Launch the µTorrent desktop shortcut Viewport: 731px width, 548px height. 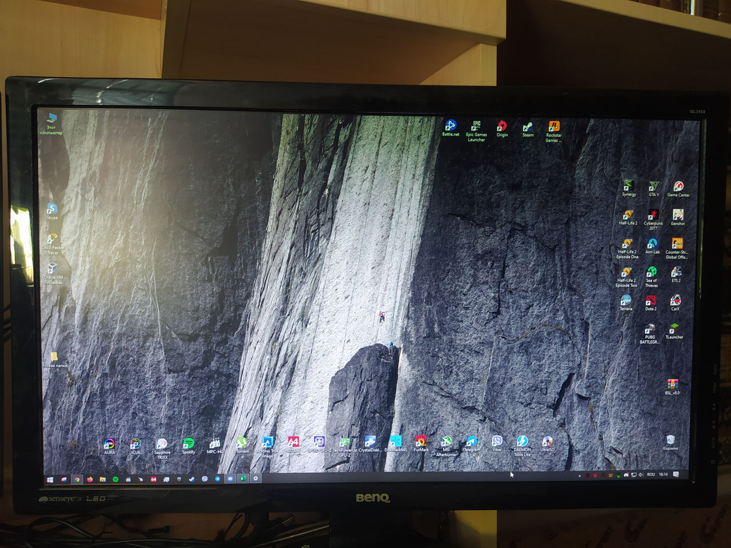(242, 445)
